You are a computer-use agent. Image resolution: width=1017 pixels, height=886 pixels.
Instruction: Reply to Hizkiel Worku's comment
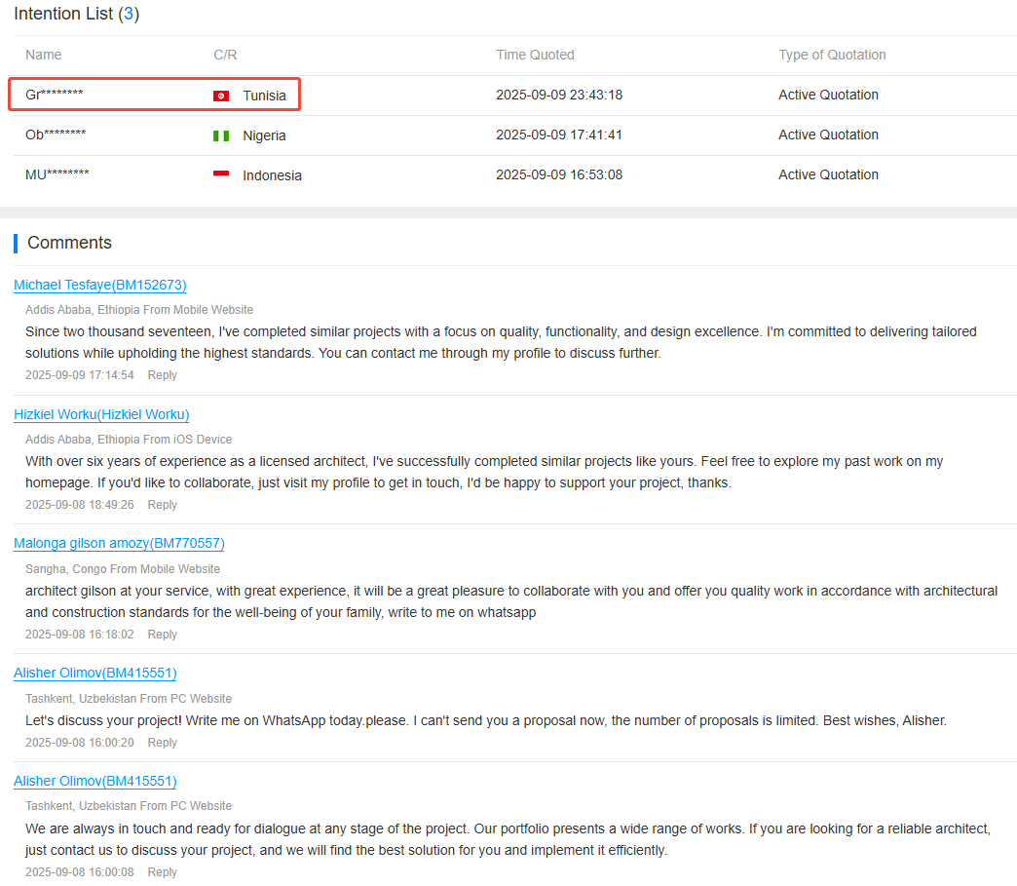point(162,505)
